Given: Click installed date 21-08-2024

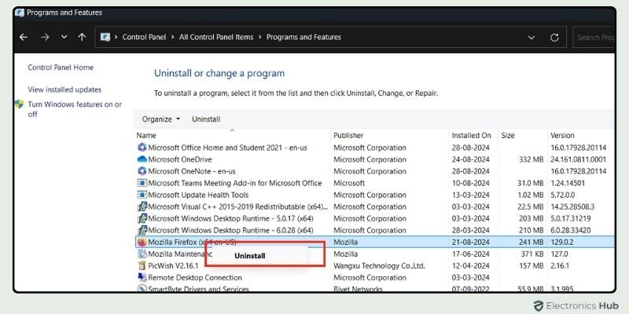Looking at the screenshot, I should click(470, 242).
